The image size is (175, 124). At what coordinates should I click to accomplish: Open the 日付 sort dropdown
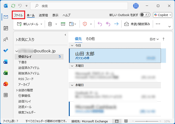(154, 39)
